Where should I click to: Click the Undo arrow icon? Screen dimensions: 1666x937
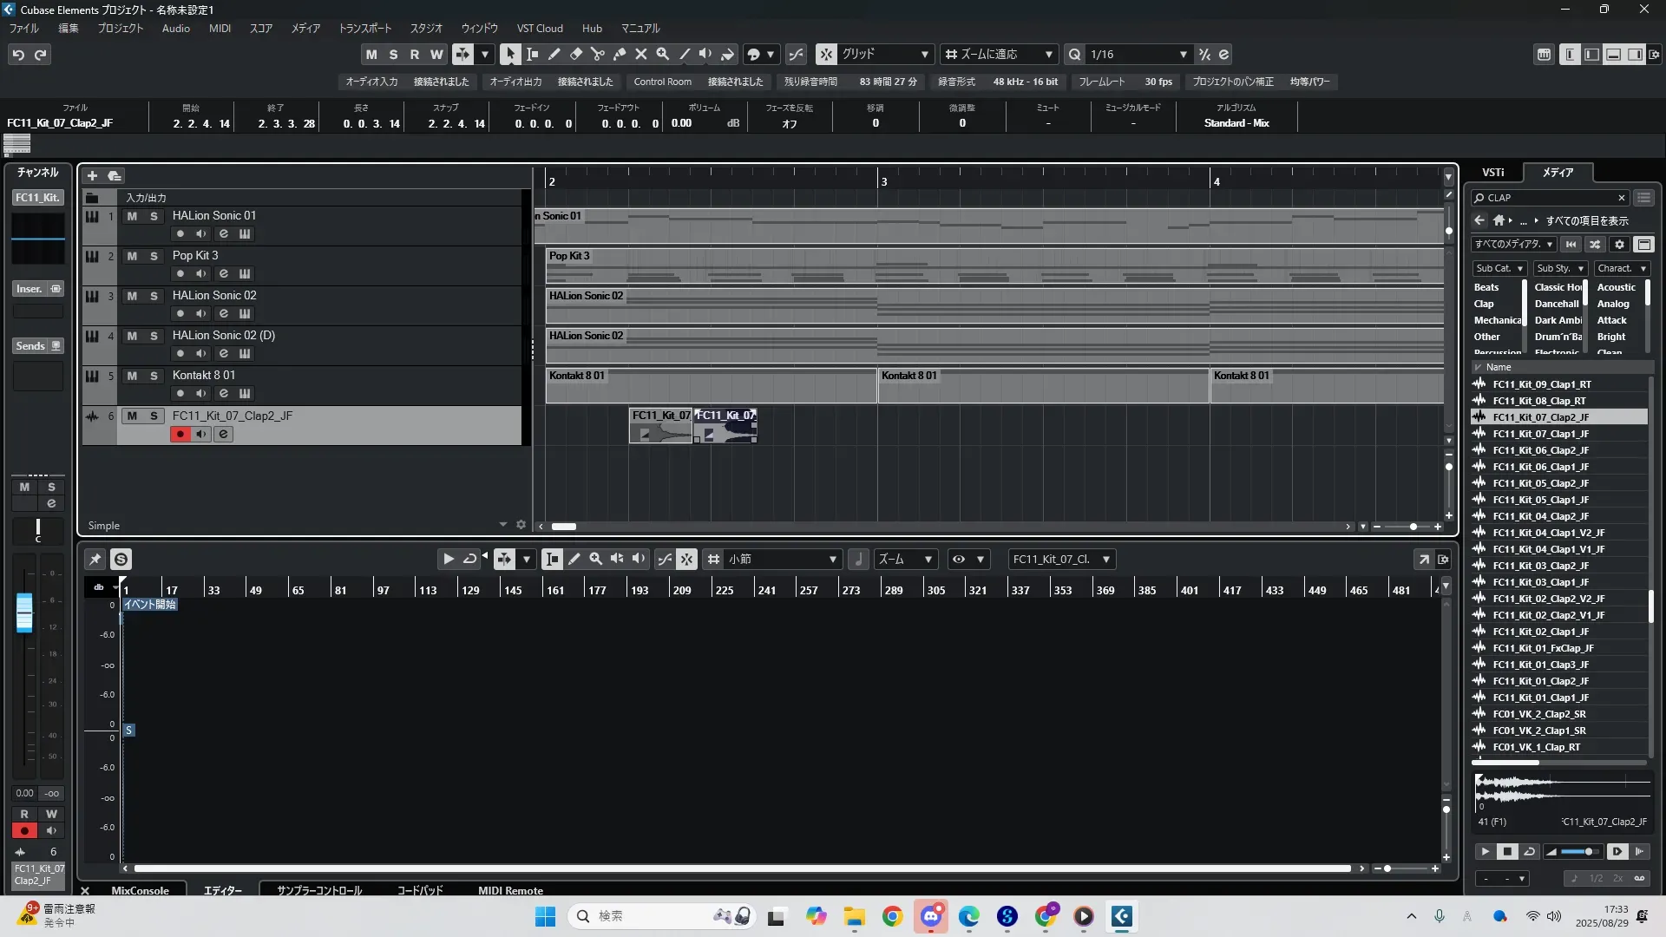tap(18, 55)
